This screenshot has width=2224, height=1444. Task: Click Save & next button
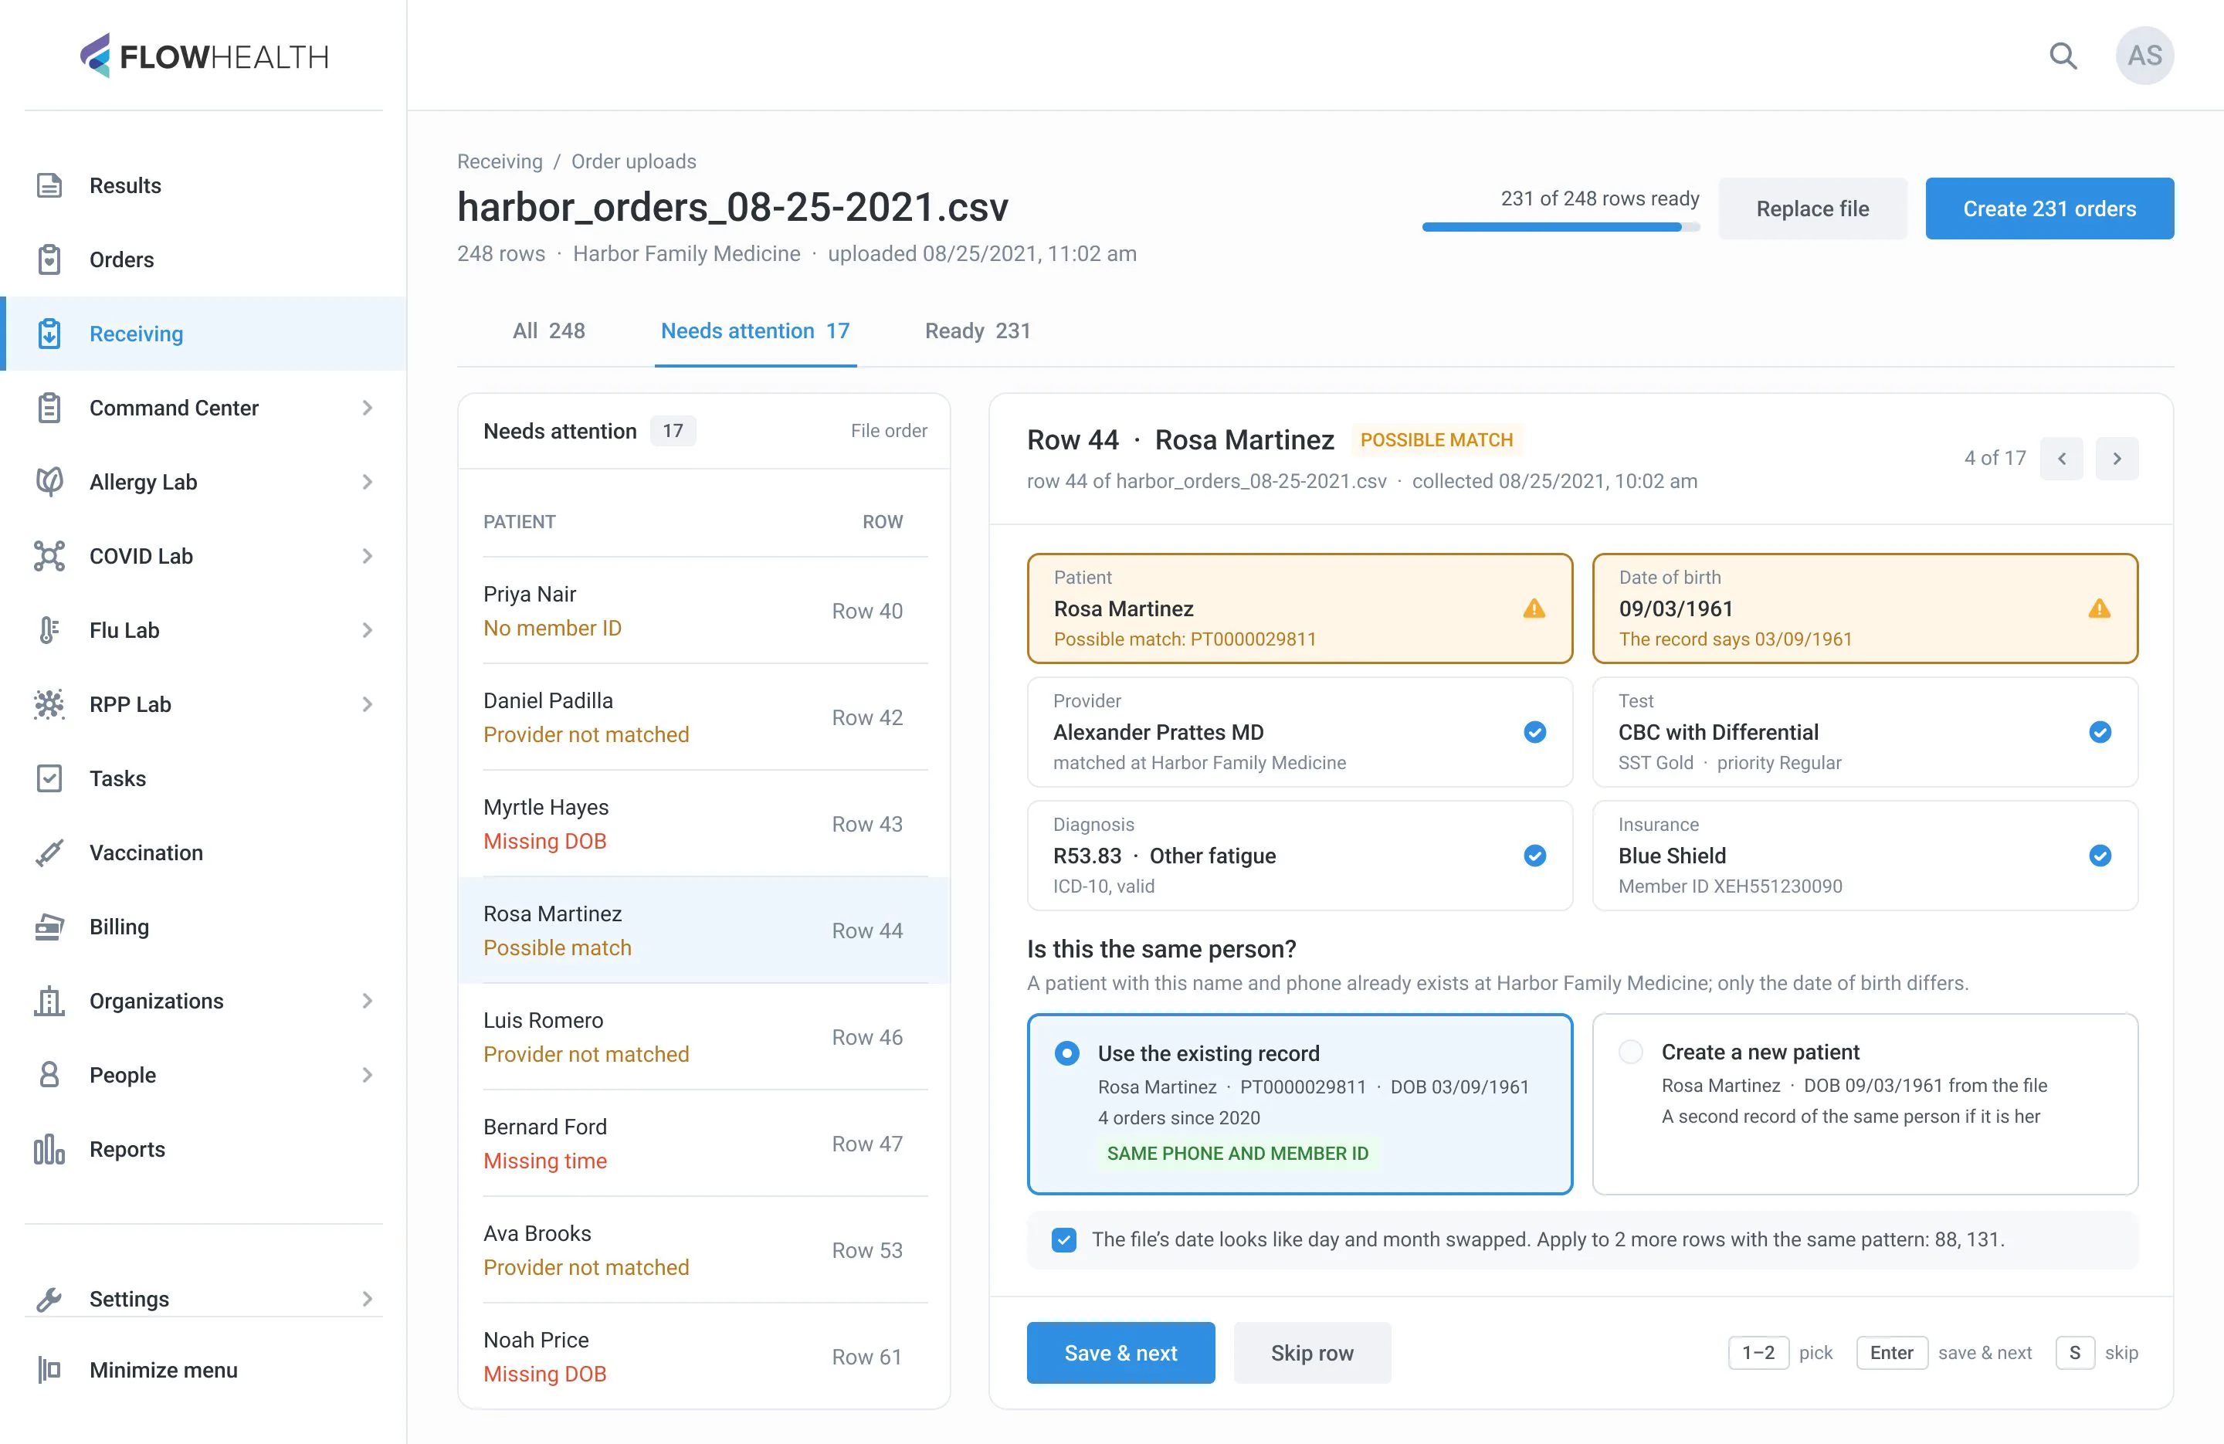[x=1120, y=1352]
